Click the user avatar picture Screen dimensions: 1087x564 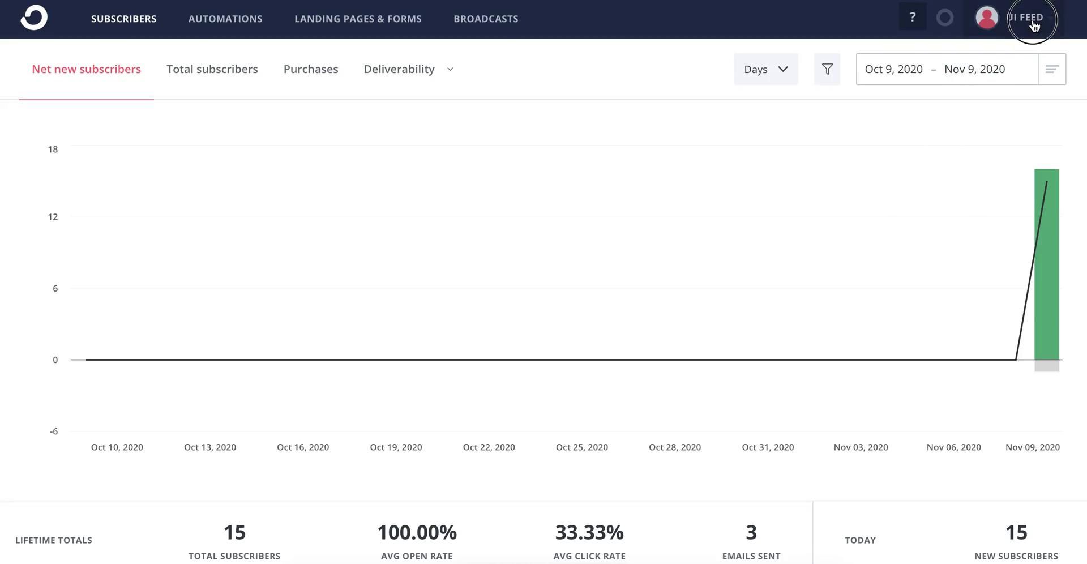pos(986,18)
